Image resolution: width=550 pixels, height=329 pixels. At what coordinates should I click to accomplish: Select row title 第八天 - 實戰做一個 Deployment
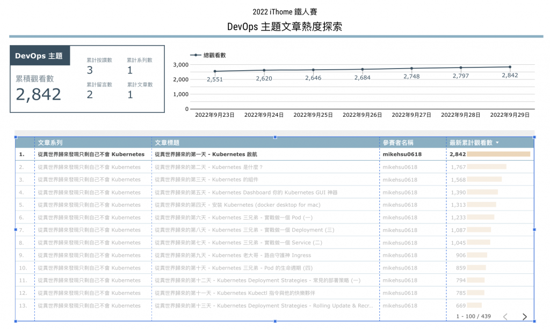[244, 230]
